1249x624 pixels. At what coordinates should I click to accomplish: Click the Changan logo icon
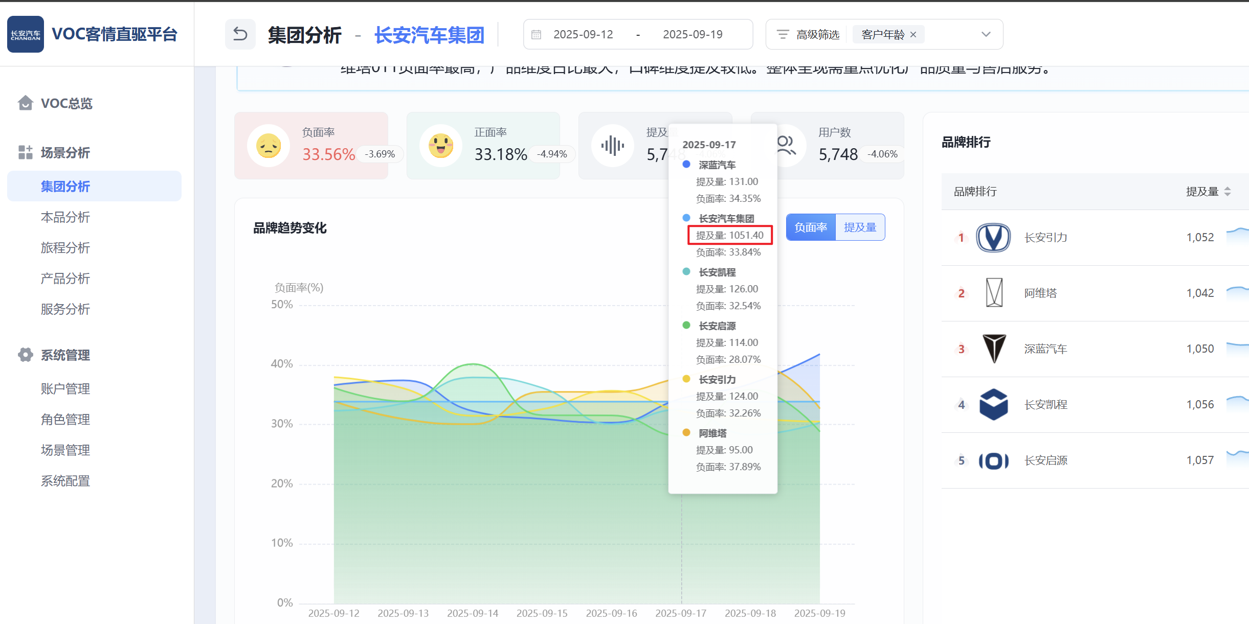(x=25, y=34)
